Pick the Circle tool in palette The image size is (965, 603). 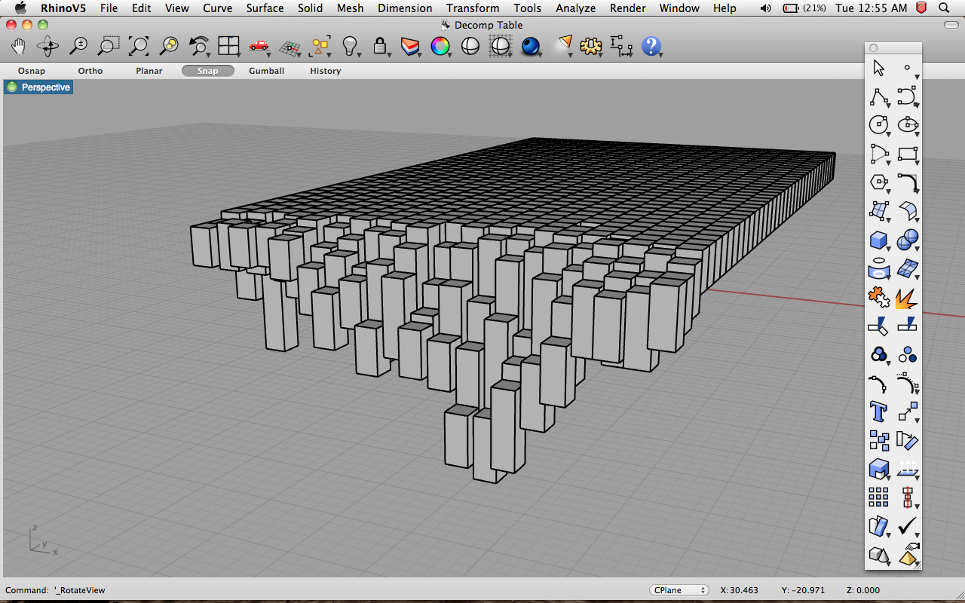tap(879, 125)
